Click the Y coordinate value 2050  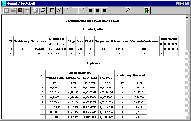58,54
